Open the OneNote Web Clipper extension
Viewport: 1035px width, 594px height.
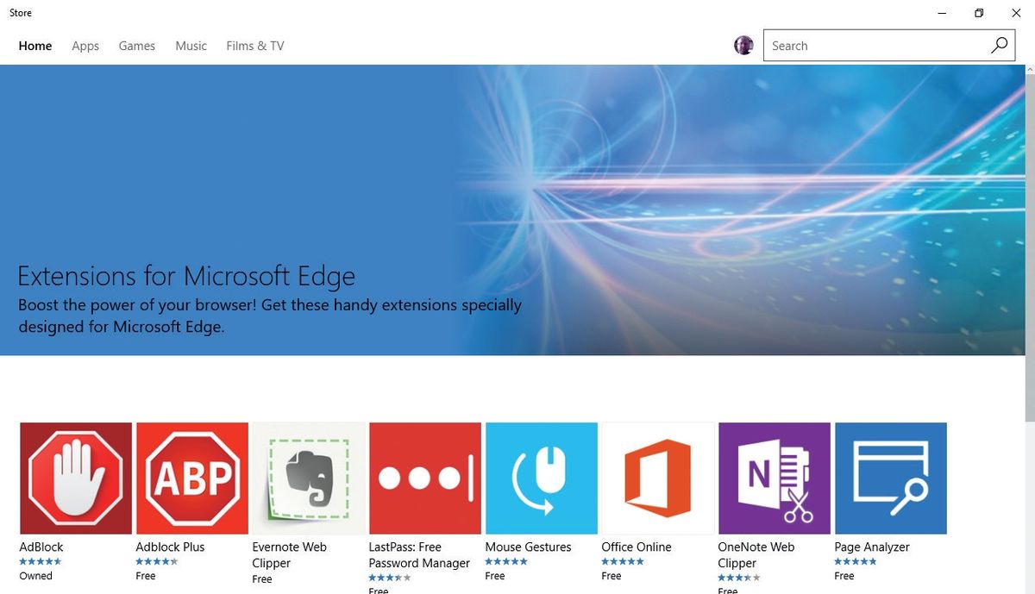(774, 478)
